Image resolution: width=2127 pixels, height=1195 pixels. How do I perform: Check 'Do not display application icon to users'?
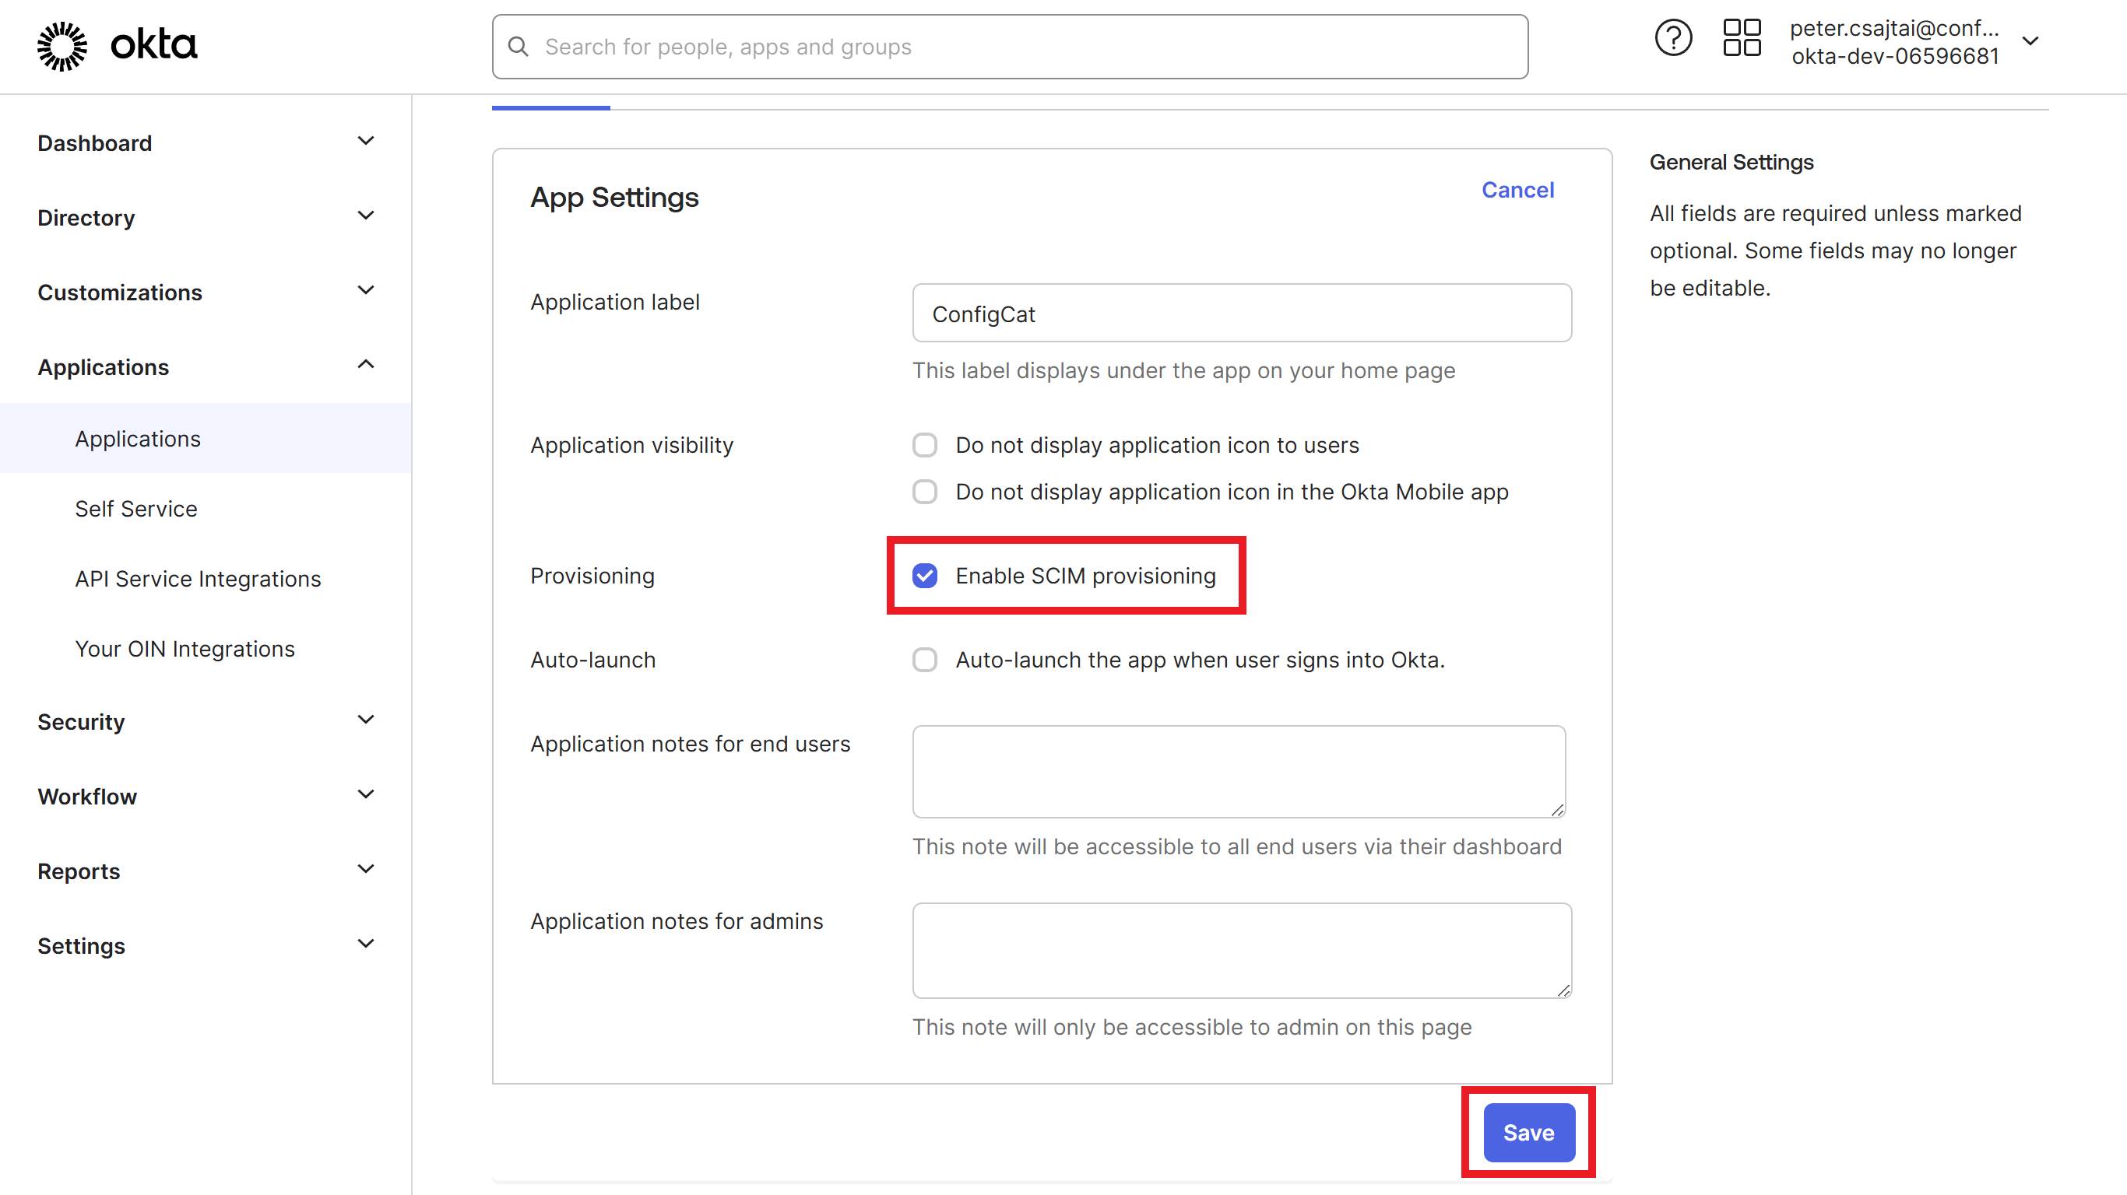point(925,445)
